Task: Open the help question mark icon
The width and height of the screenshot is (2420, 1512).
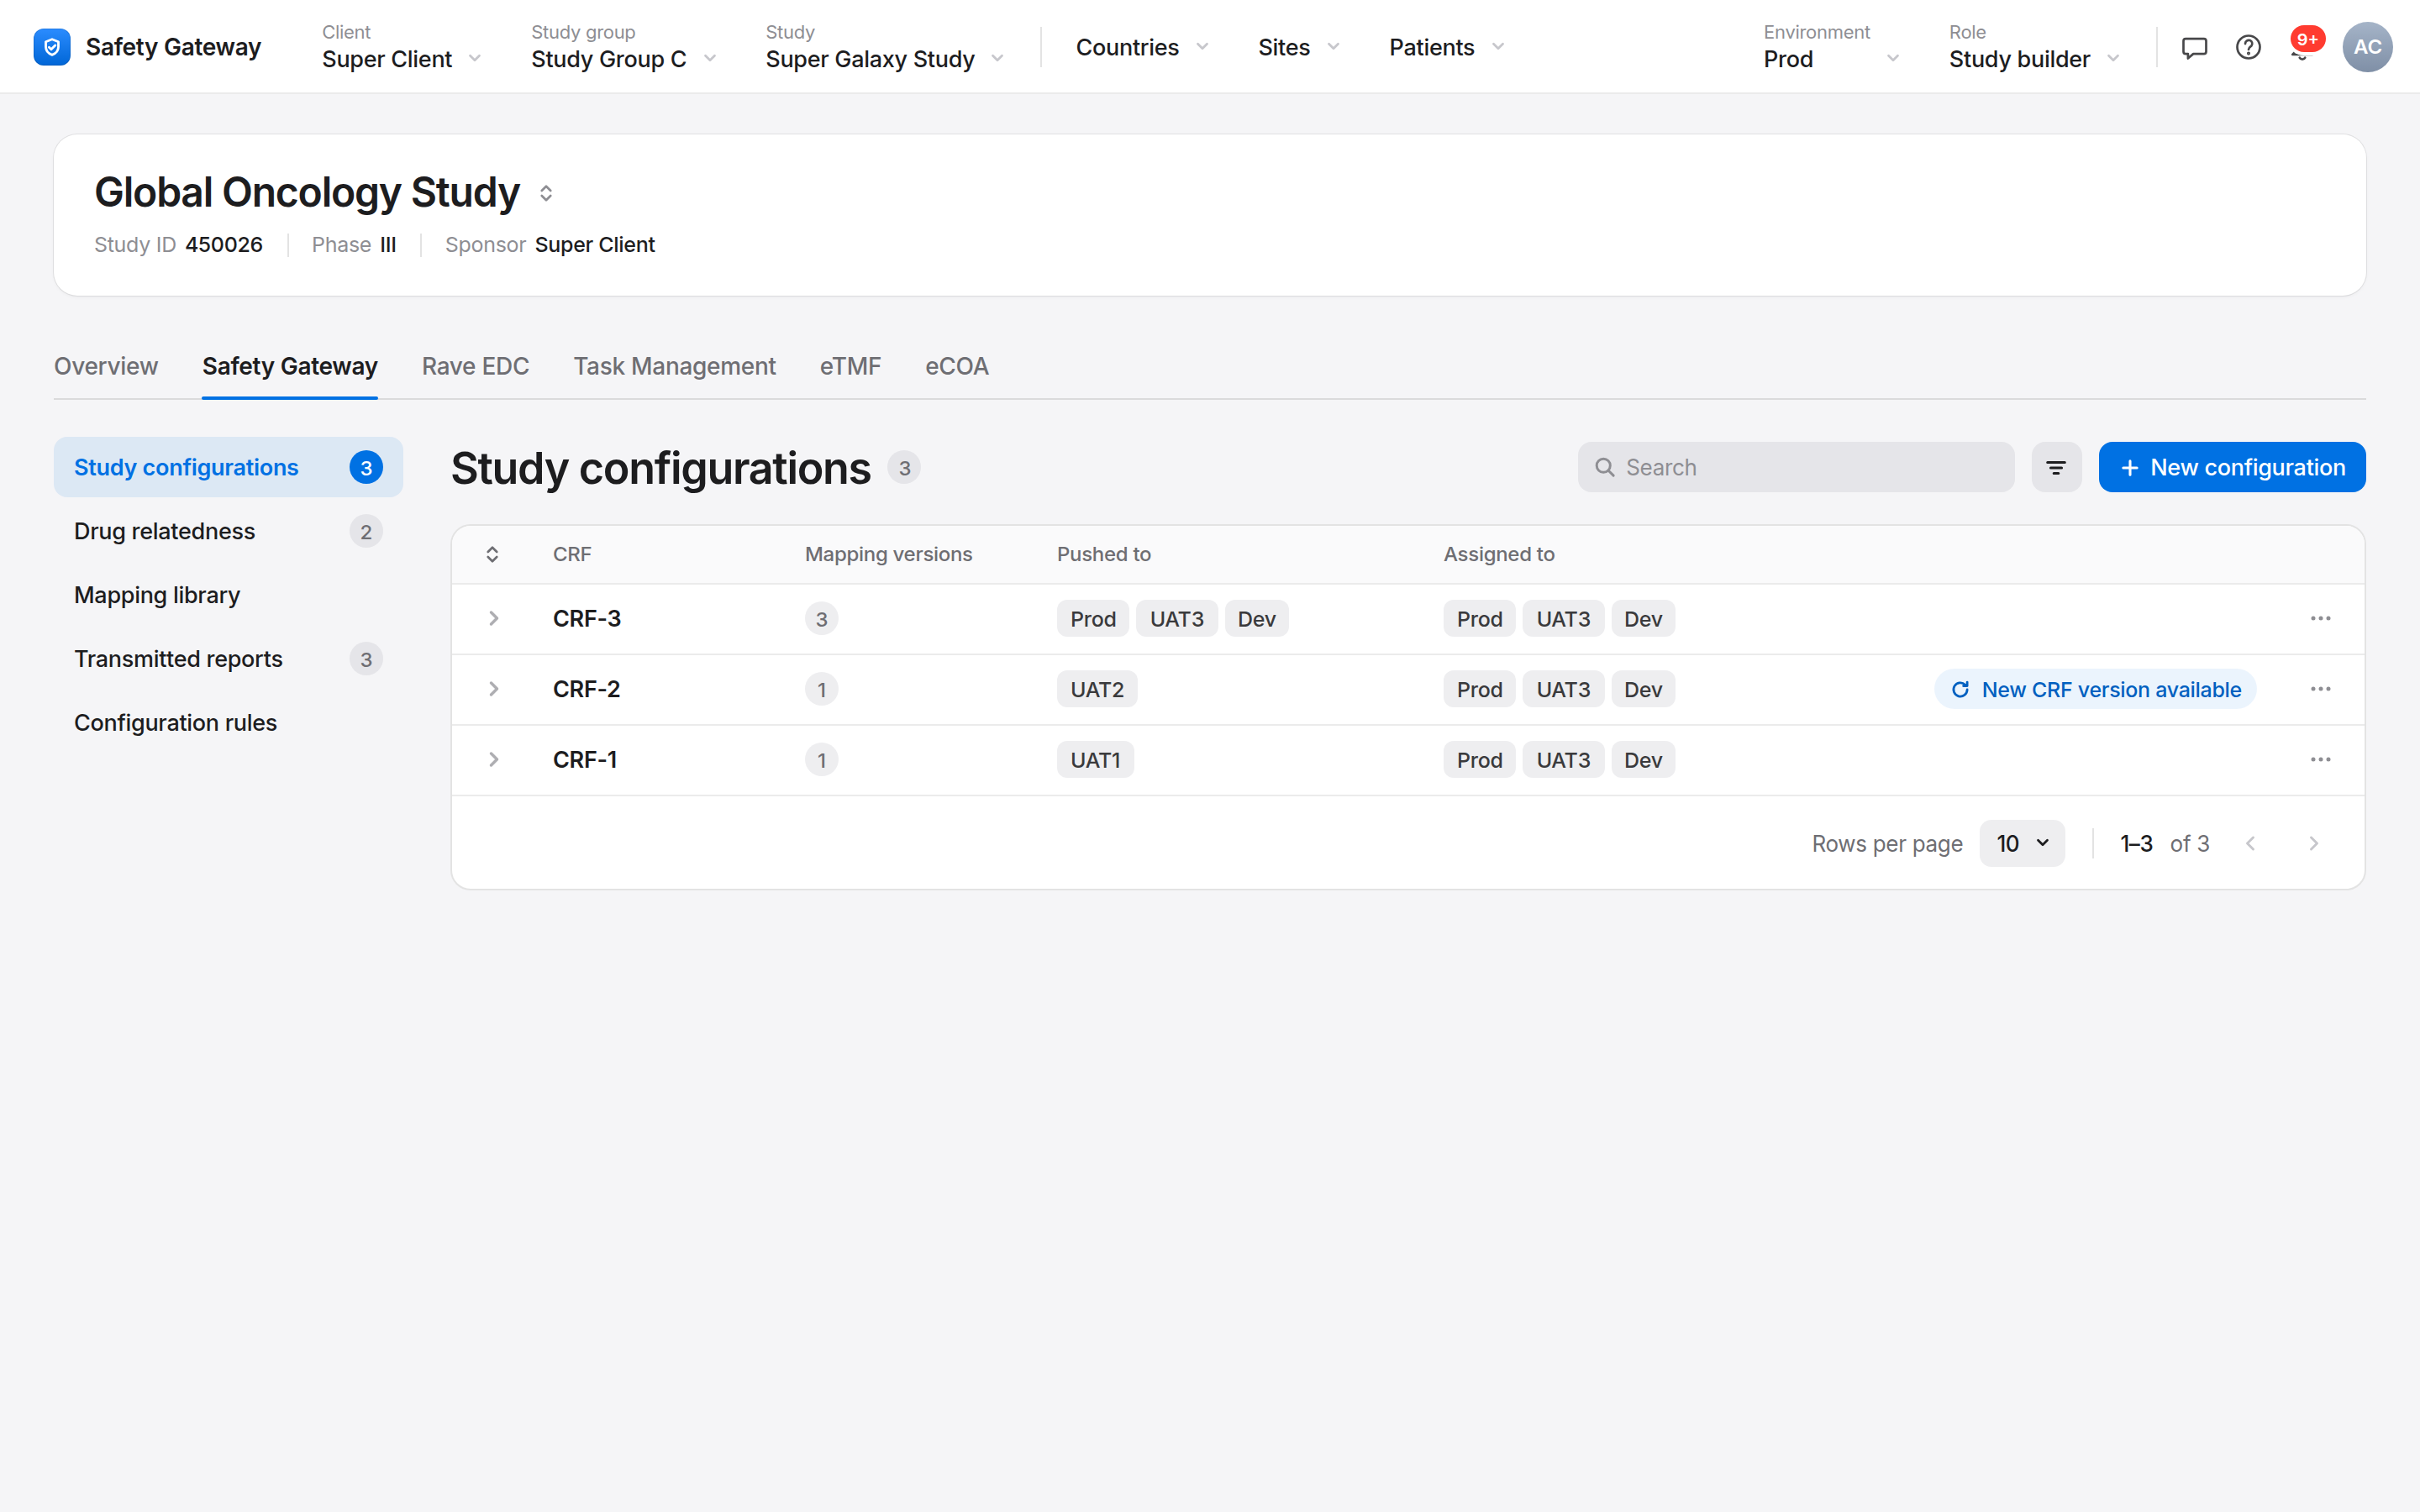Action: [2248, 47]
